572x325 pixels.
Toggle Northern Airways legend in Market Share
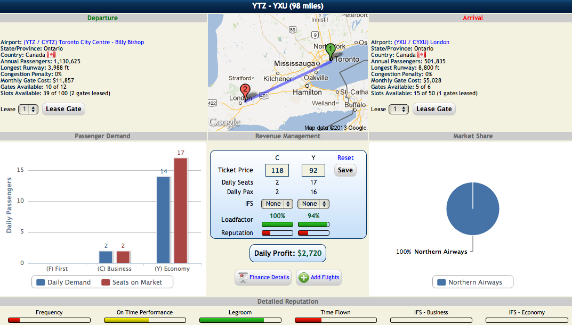click(x=470, y=282)
